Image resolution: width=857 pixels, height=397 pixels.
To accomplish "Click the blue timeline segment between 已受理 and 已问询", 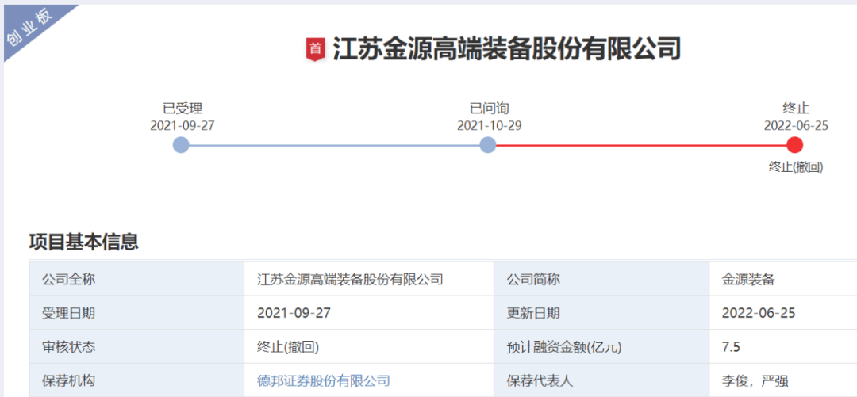I will coord(334,145).
